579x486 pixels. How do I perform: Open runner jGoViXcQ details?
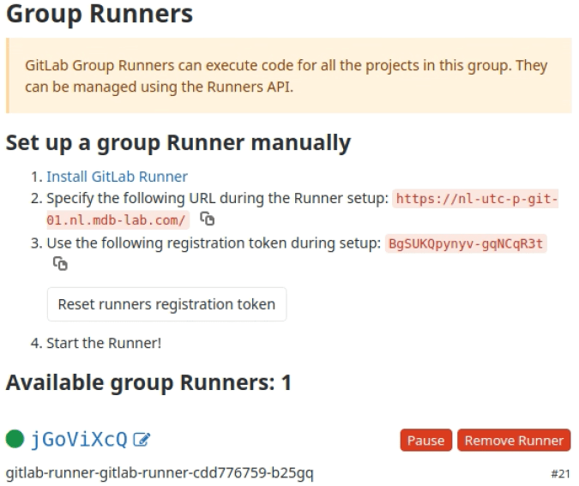click(x=79, y=440)
